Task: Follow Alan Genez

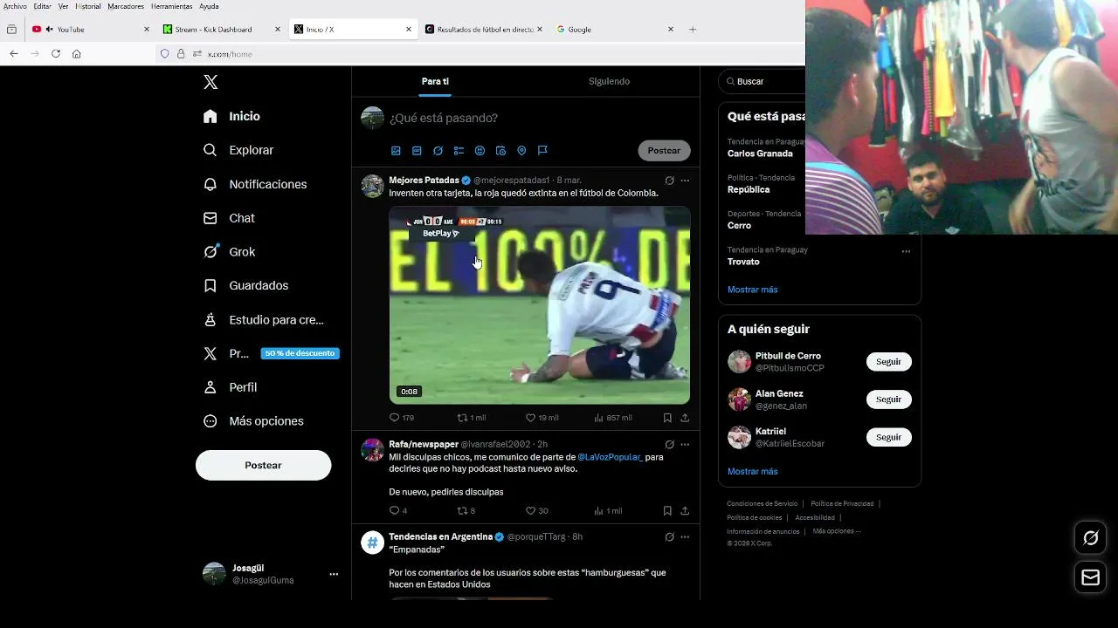Action: pos(888,399)
